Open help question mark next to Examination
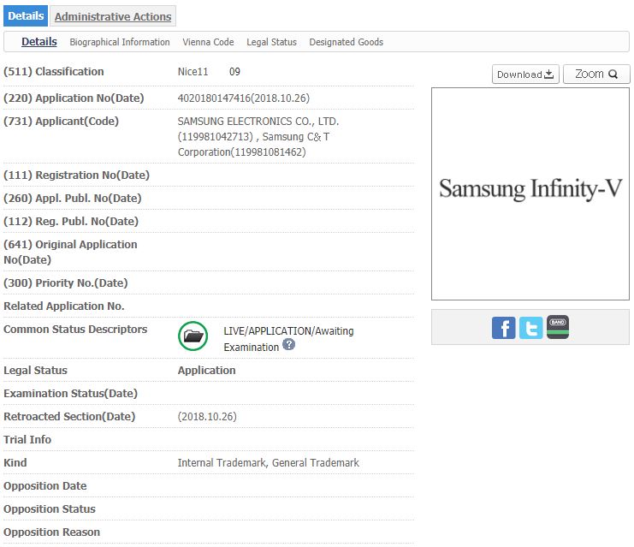The height and width of the screenshot is (547, 634). click(288, 345)
